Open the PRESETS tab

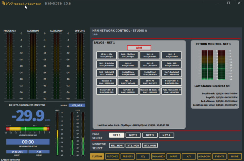point(128,156)
